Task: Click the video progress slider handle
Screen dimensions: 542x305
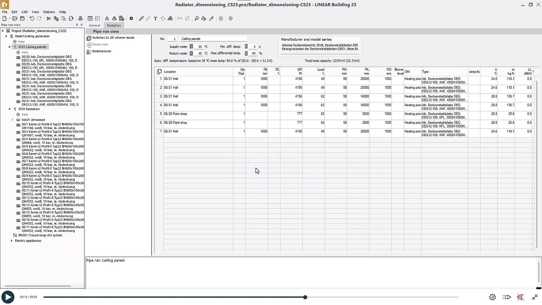Action: [x=305, y=297]
